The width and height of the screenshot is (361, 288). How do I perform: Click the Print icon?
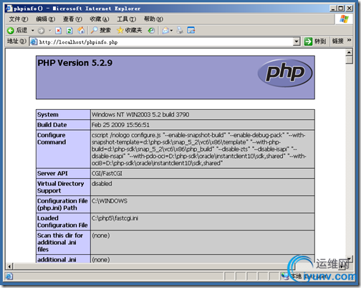pos(180,30)
